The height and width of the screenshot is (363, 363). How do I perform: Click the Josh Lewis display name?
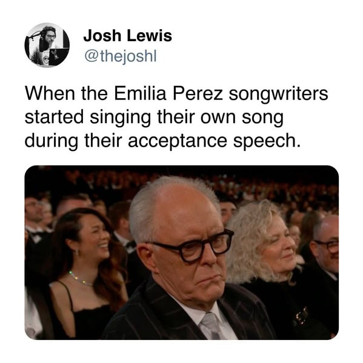127,36
